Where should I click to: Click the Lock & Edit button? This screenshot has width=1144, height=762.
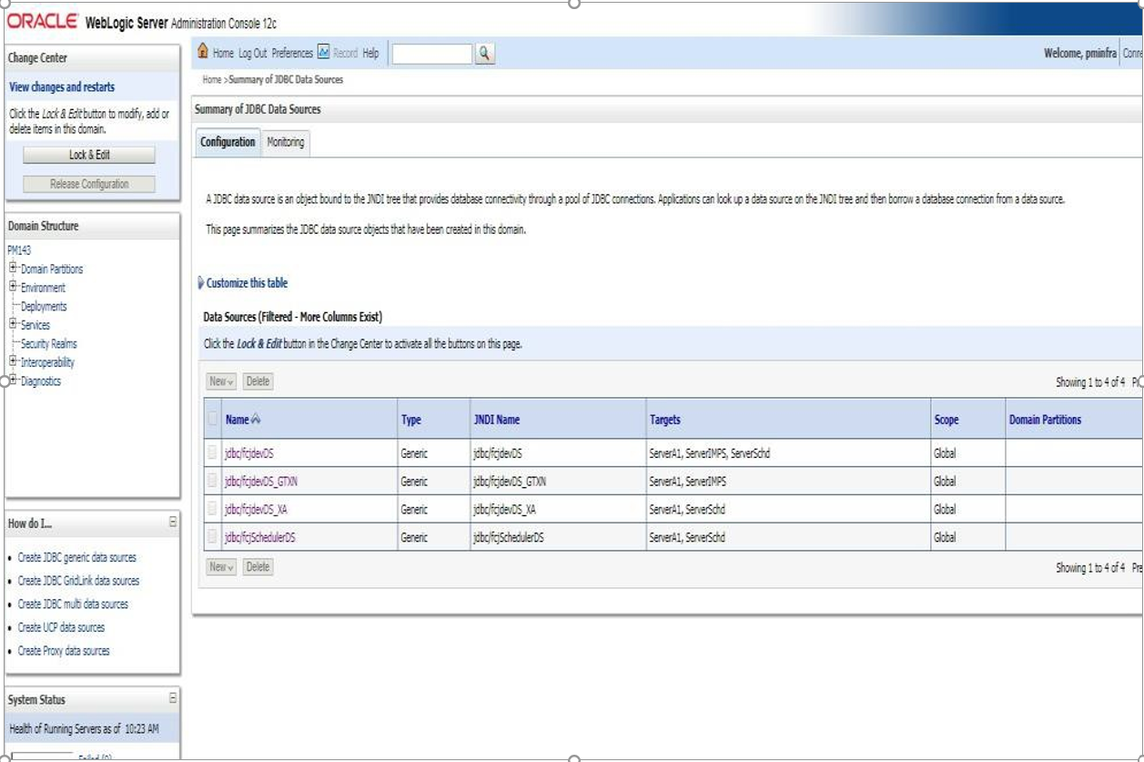coord(89,155)
